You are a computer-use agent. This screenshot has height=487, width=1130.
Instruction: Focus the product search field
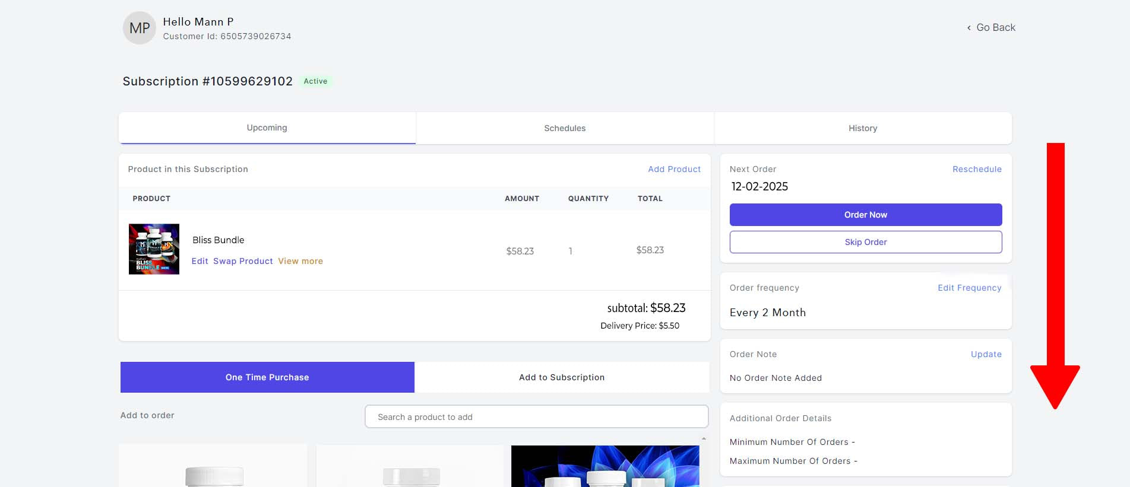pos(536,417)
